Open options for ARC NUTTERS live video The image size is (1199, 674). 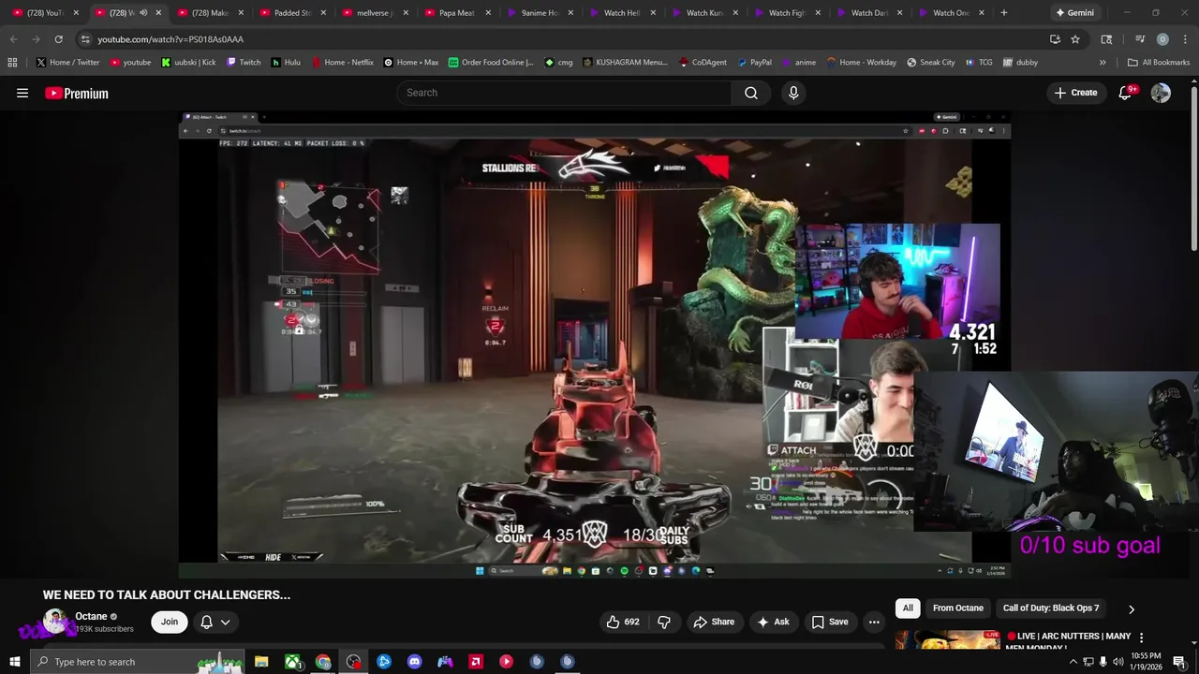tap(1141, 637)
